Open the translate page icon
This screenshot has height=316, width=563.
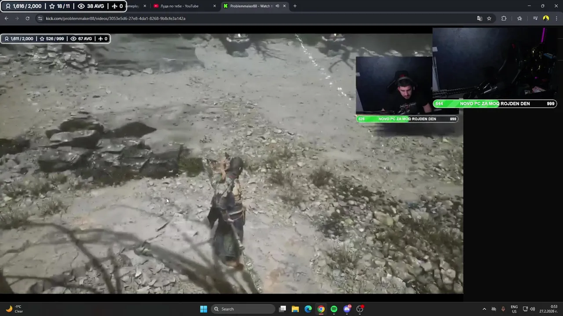(x=479, y=18)
